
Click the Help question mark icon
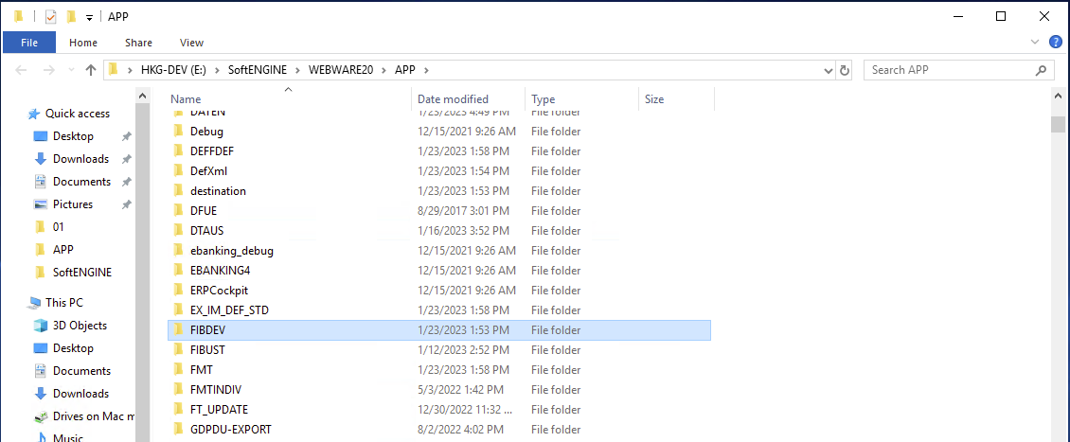[x=1056, y=42]
